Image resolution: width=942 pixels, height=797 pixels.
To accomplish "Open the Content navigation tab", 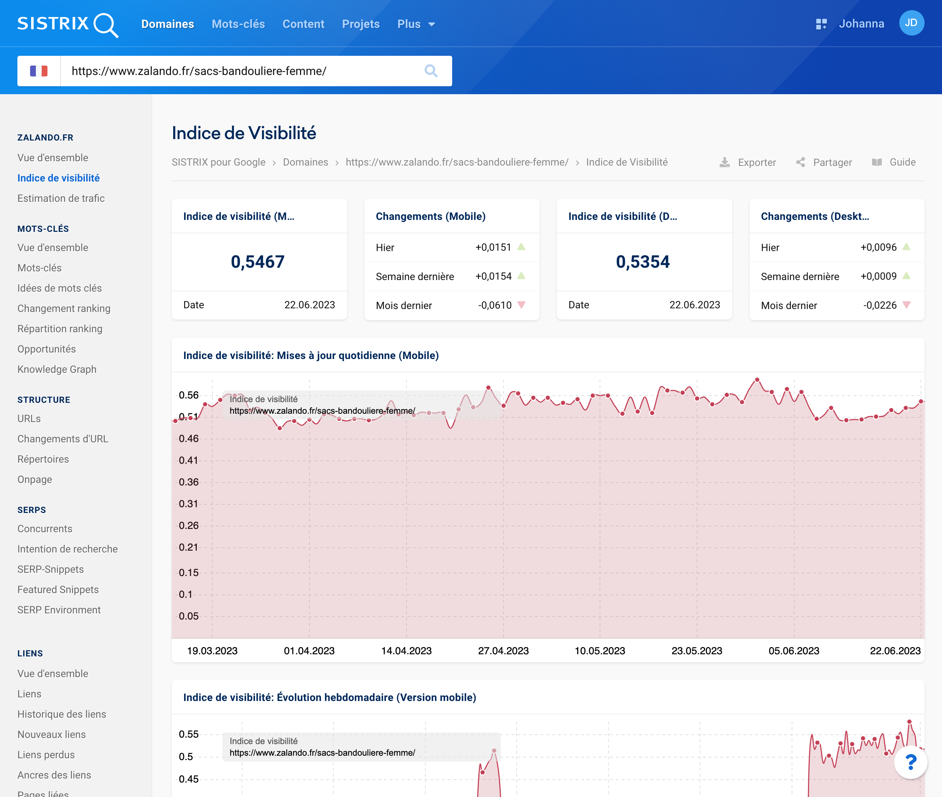I will pyautogui.click(x=303, y=24).
